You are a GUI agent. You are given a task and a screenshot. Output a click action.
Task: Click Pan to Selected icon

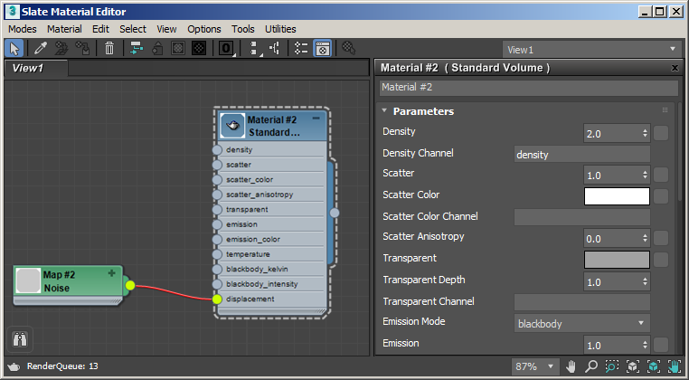674,366
